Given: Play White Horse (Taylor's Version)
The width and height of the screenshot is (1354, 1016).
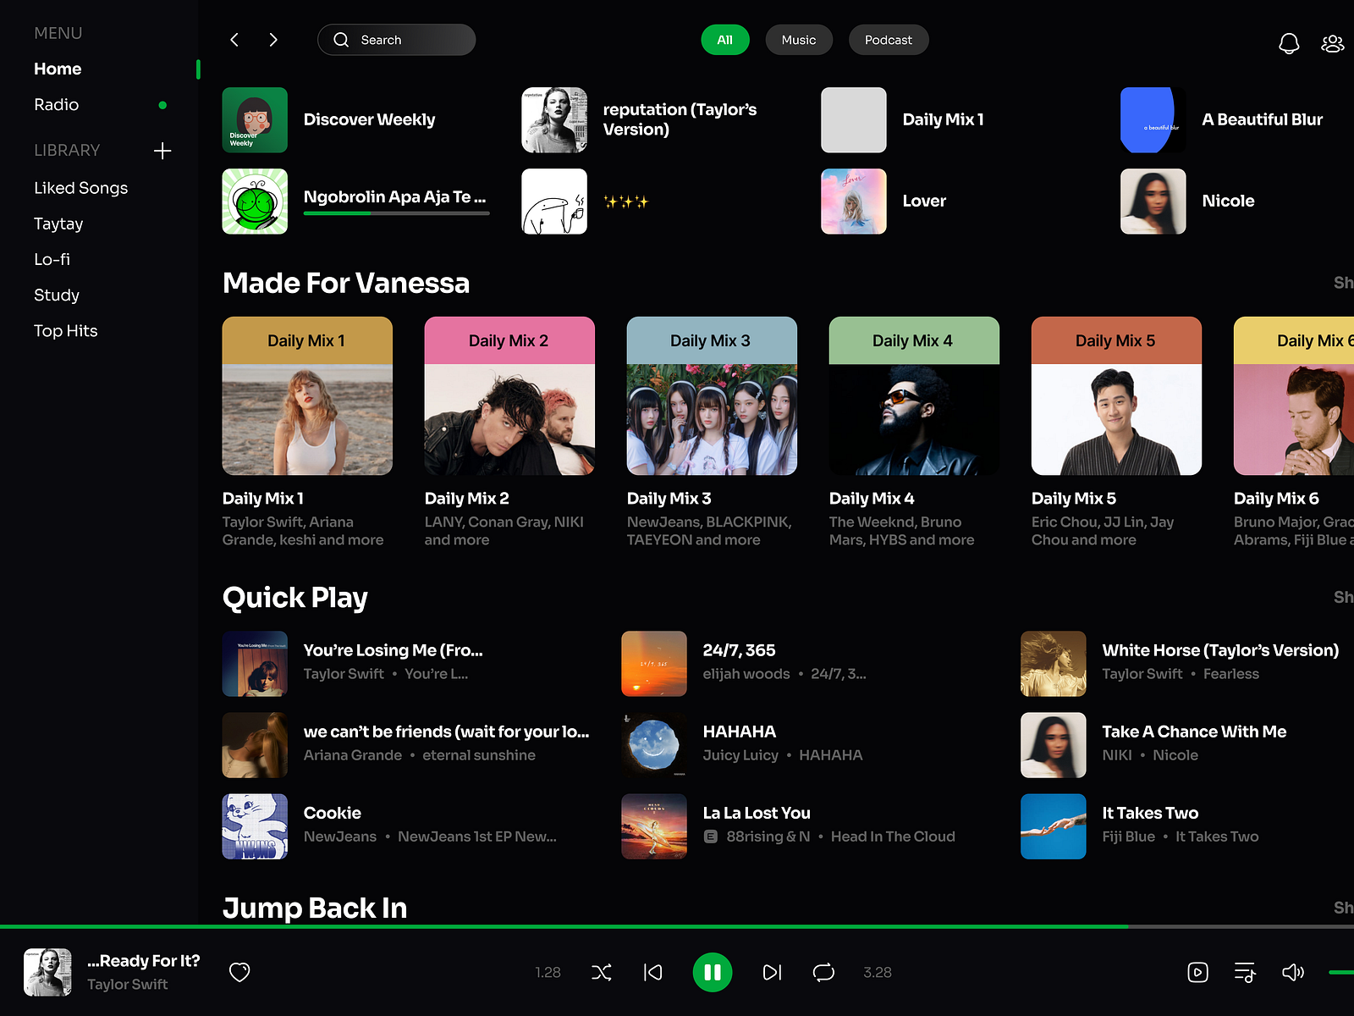Looking at the screenshot, I should point(1186,664).
